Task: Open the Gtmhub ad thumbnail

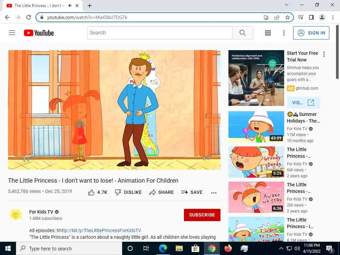Action: 256,78
